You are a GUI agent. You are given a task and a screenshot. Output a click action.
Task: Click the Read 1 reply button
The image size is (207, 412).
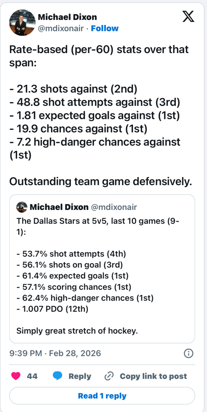(x=102, y=396)
